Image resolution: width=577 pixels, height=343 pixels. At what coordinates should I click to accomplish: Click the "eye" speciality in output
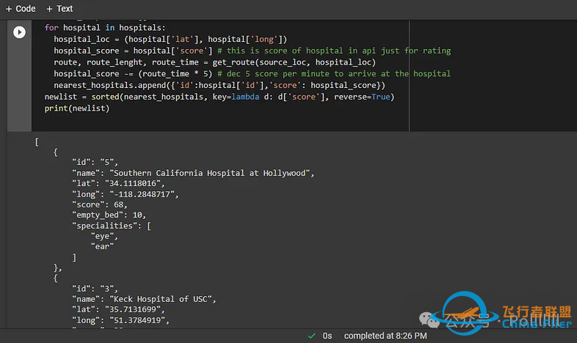tap(104, 236)
